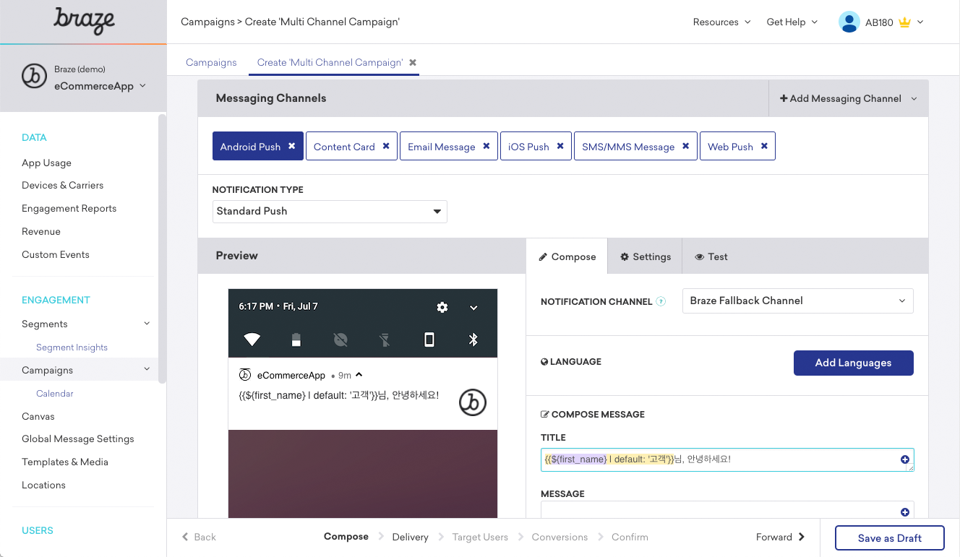Click the Back button
This screenshot has height=557, width=960.
click(x=199, y=537)
